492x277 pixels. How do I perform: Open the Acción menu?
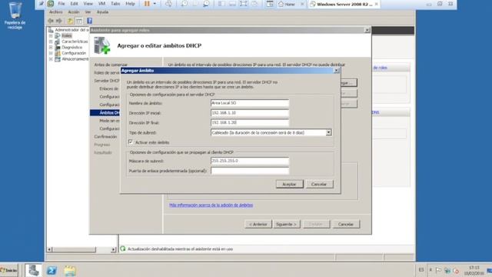tap(74, 12)
